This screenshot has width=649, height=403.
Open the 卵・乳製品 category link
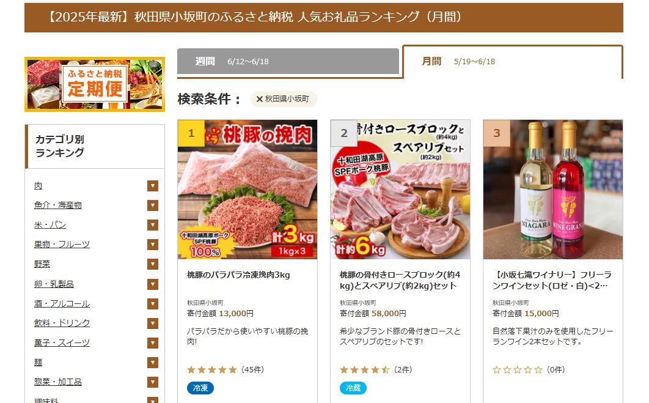click(54, 284)
